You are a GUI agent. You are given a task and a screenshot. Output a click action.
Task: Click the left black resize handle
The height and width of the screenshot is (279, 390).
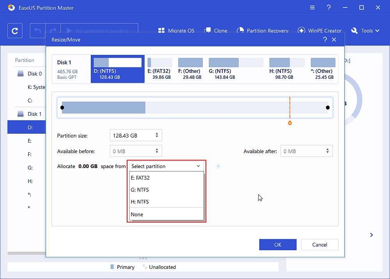click(x=62, y=108)
